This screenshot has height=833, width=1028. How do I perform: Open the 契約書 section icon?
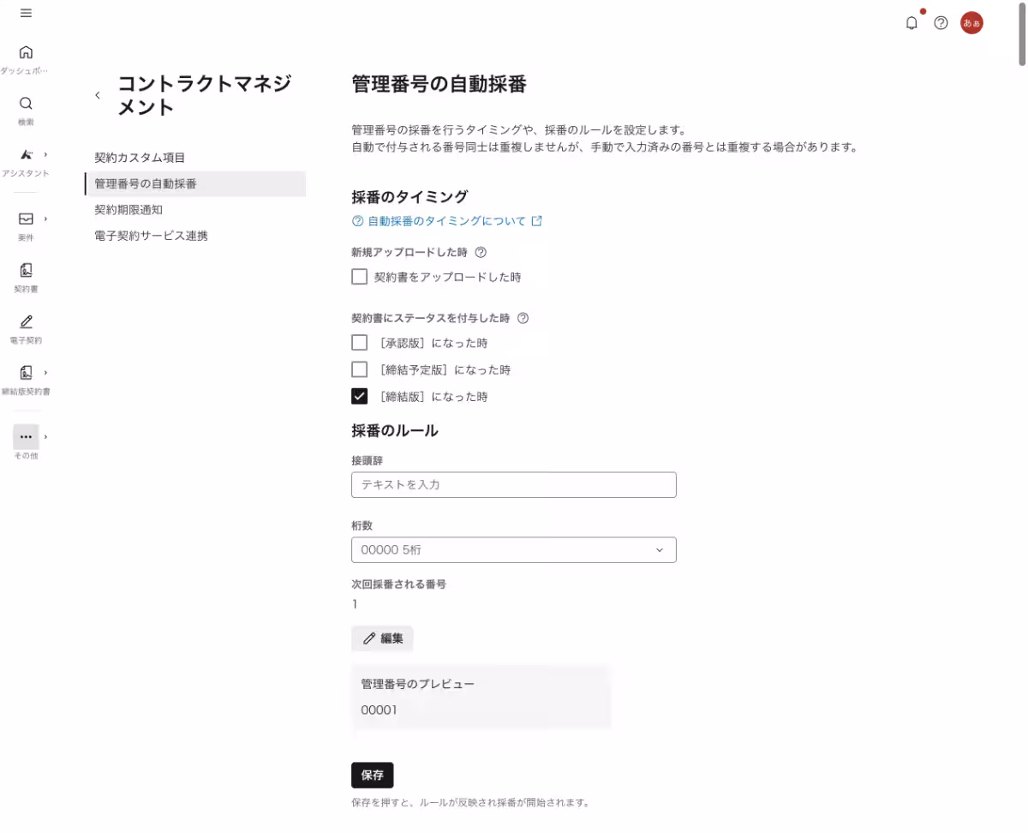(x=26, y=271)
